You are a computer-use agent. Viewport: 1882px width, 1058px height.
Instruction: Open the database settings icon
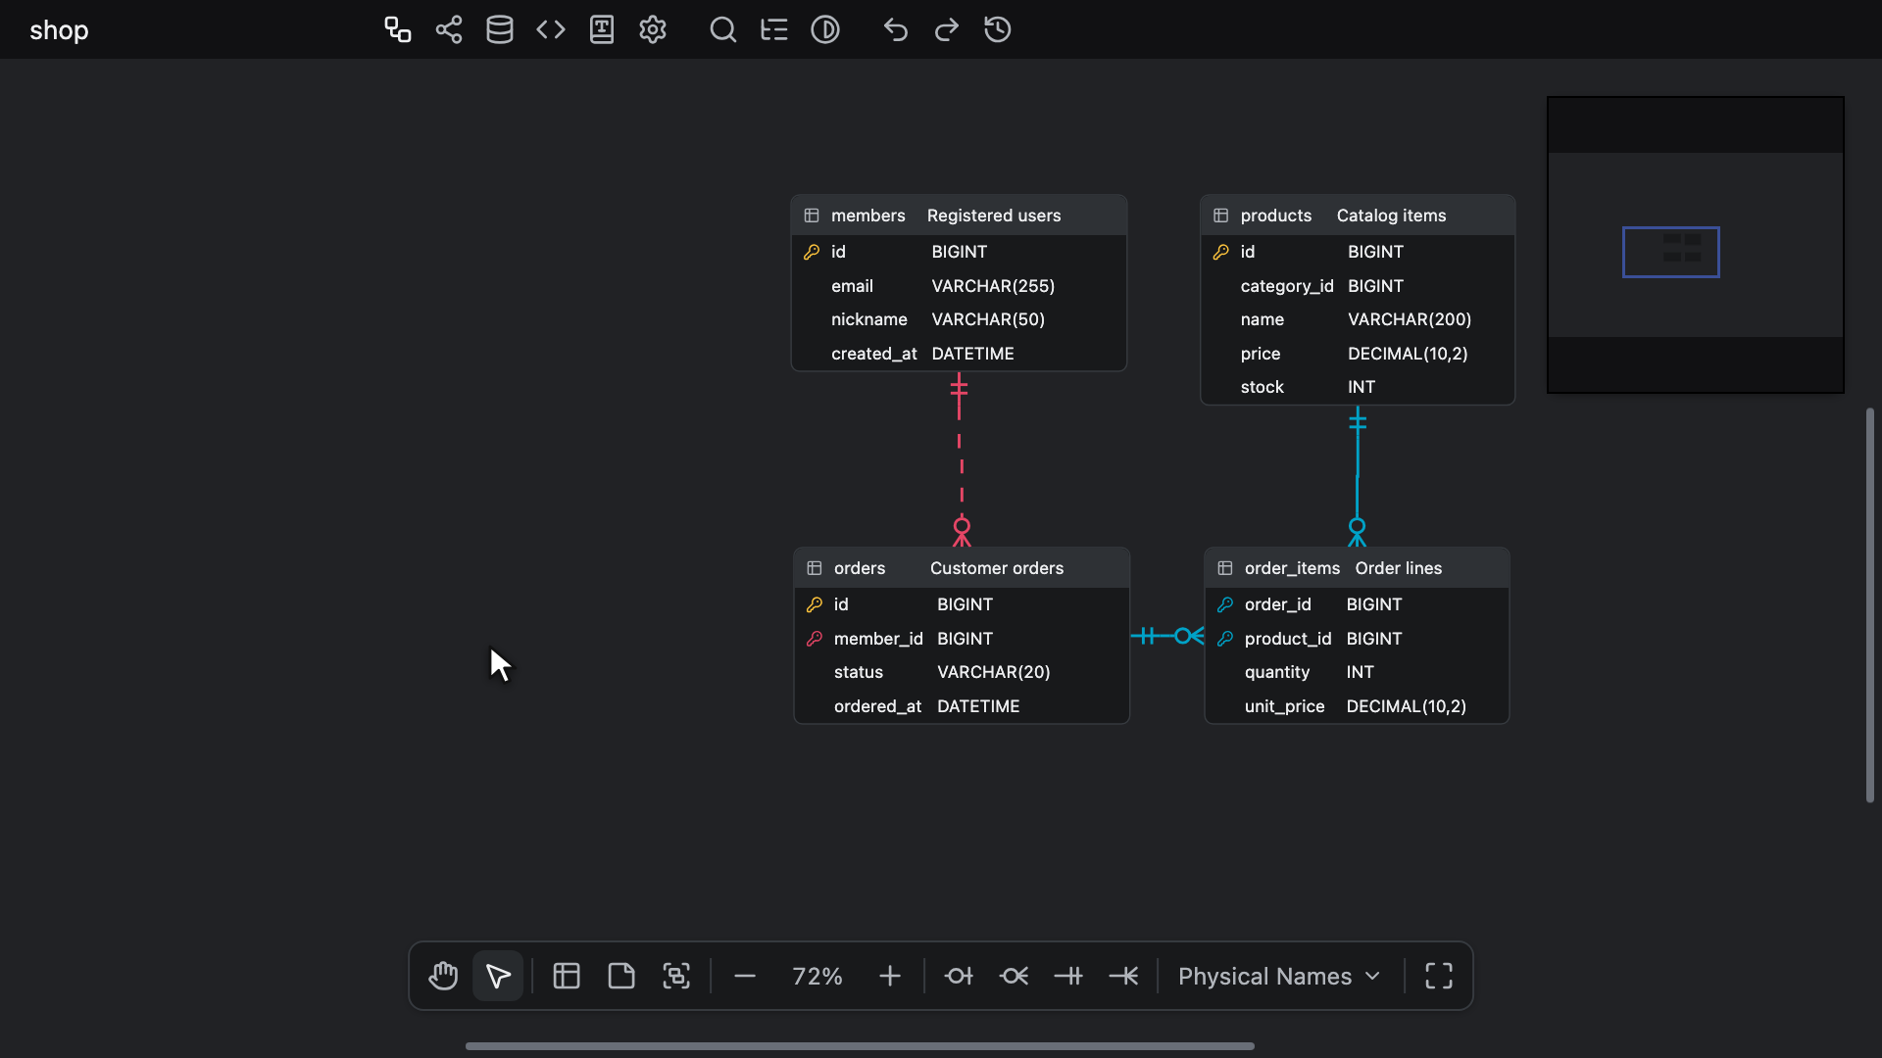(x=500, y=29)
